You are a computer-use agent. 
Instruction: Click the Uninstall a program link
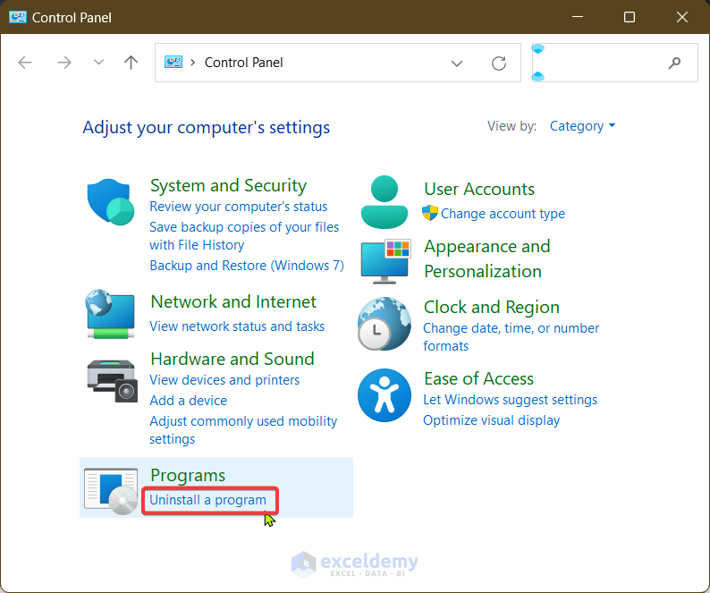click(x=208, y=500)
